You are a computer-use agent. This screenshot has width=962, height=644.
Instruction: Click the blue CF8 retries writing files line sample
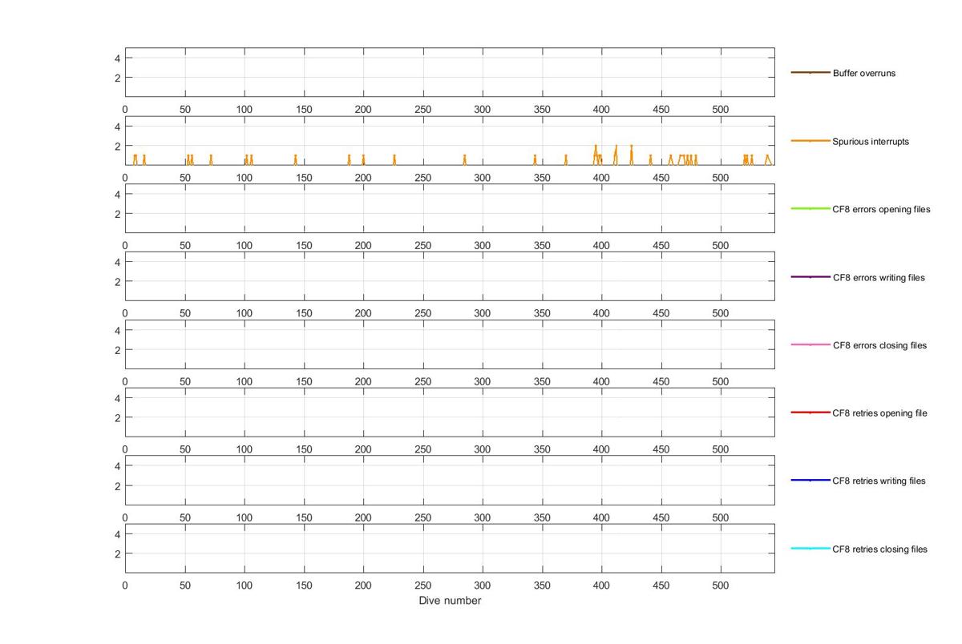[810, 481]
